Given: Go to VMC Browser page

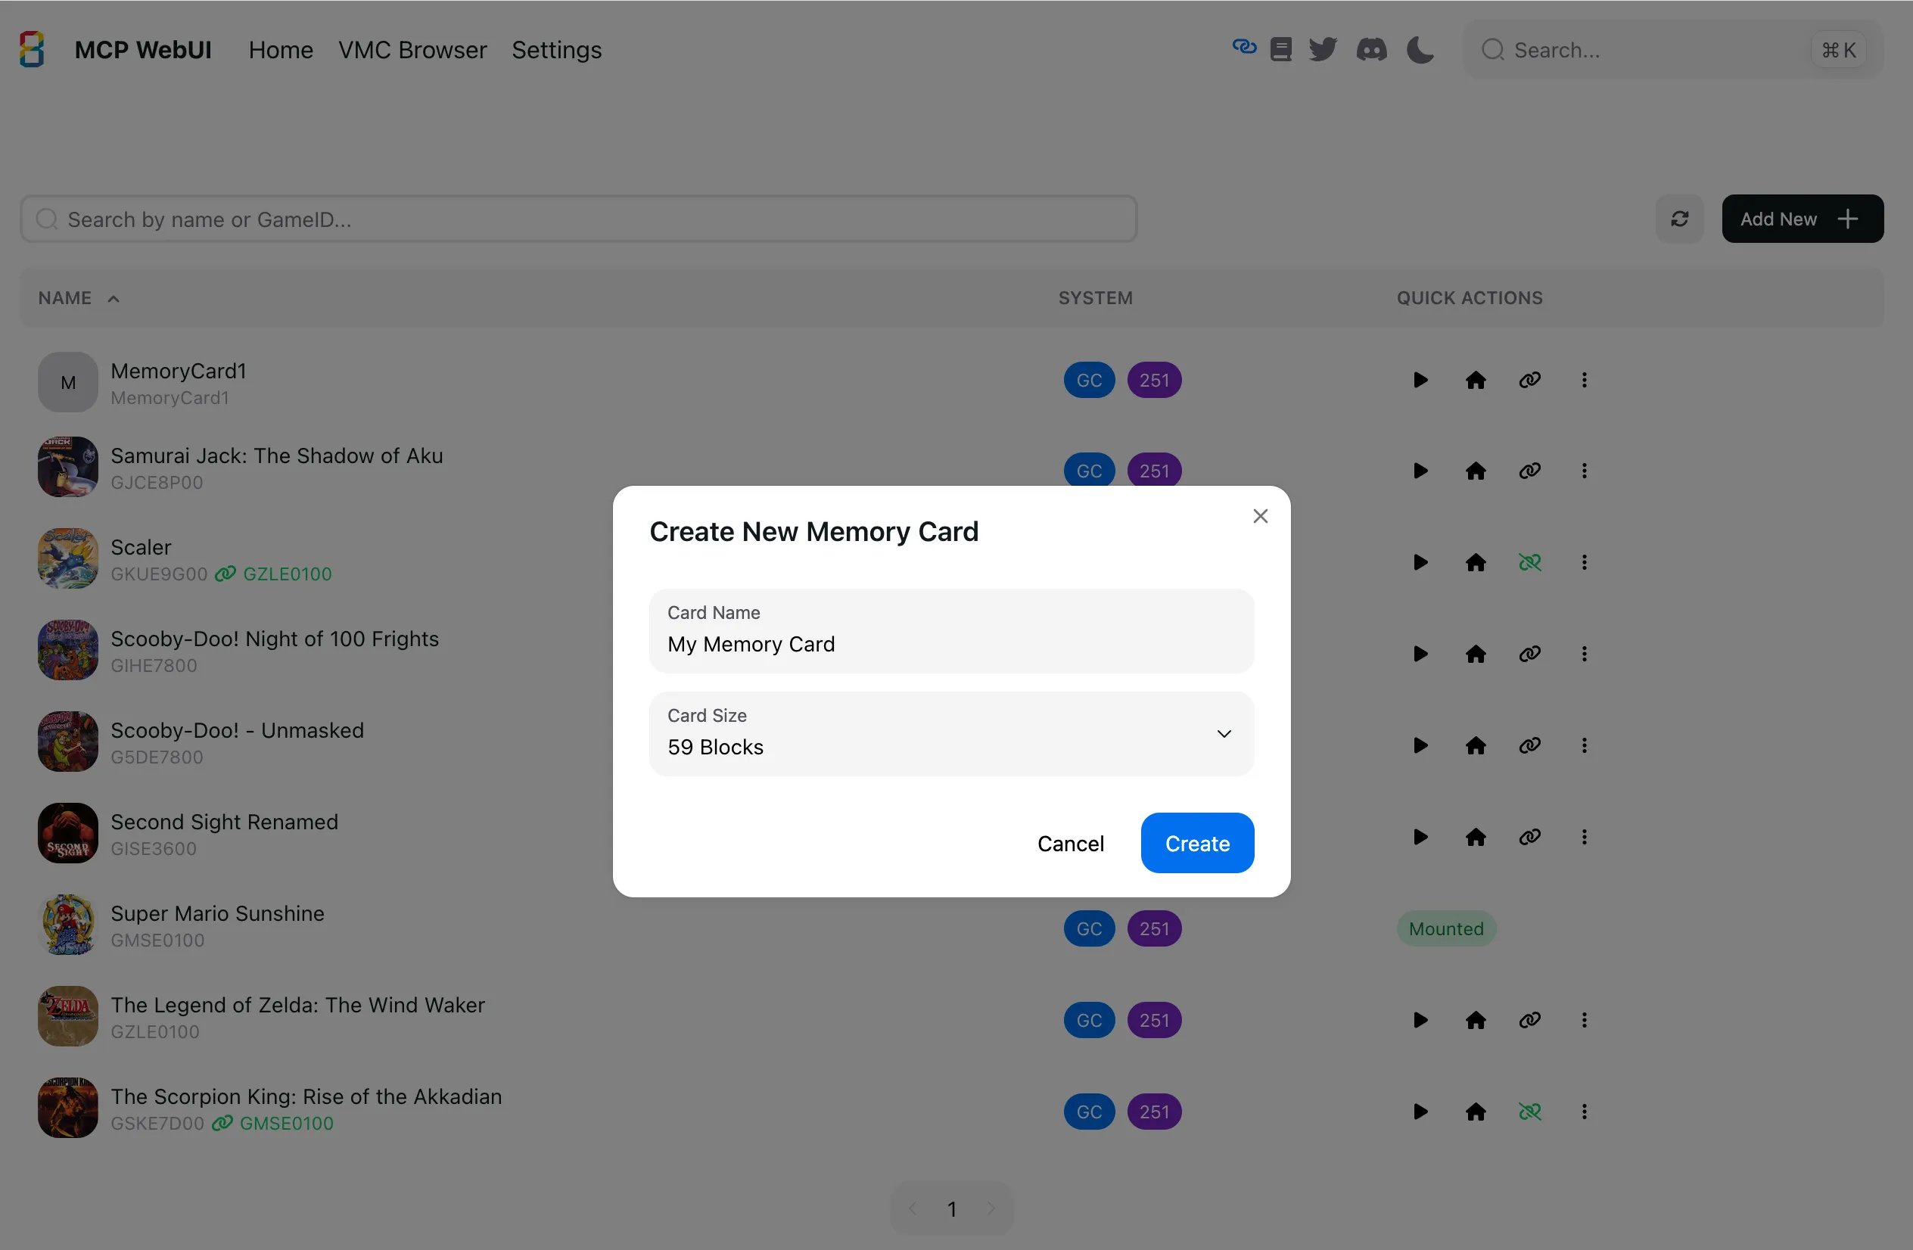Looking at the screenshot, I should (412, 50).
